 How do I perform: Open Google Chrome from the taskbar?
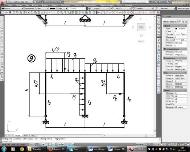22,149
